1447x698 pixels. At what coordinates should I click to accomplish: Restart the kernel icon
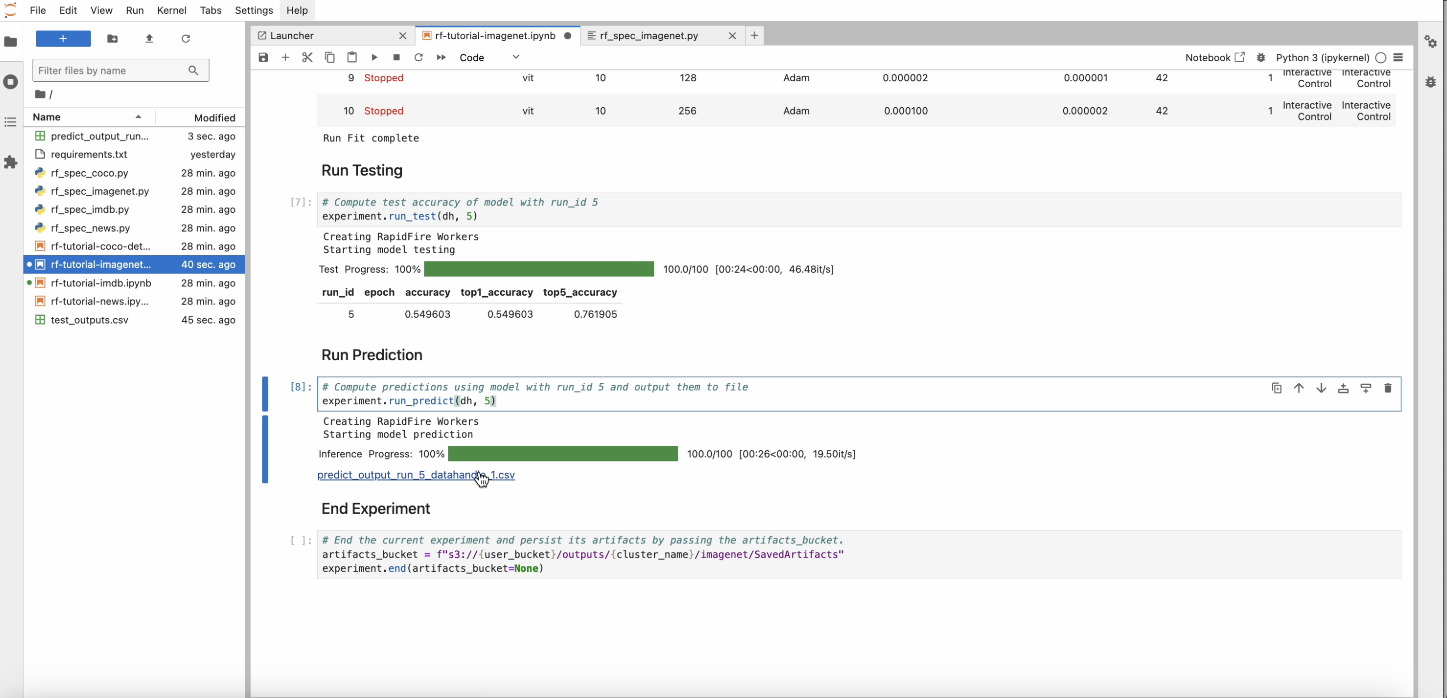[419, 57]
